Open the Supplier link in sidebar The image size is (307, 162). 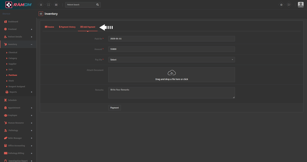pyautogui.click(x=12, y=64)
